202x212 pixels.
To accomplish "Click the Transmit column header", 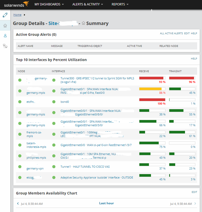I will [x=175, y=71].
